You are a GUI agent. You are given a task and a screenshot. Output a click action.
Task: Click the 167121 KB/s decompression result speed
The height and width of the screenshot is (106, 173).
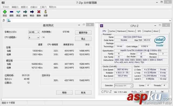pos(37,68)
